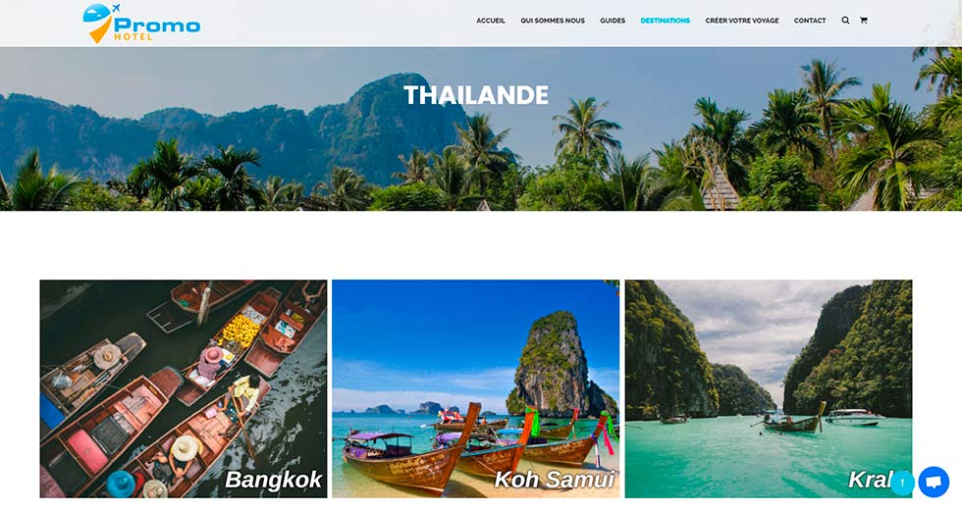The height and width of the screenshot is (509, 962).
Task: Go to the Accueil menu item
Action: click(x=491, y=21)
